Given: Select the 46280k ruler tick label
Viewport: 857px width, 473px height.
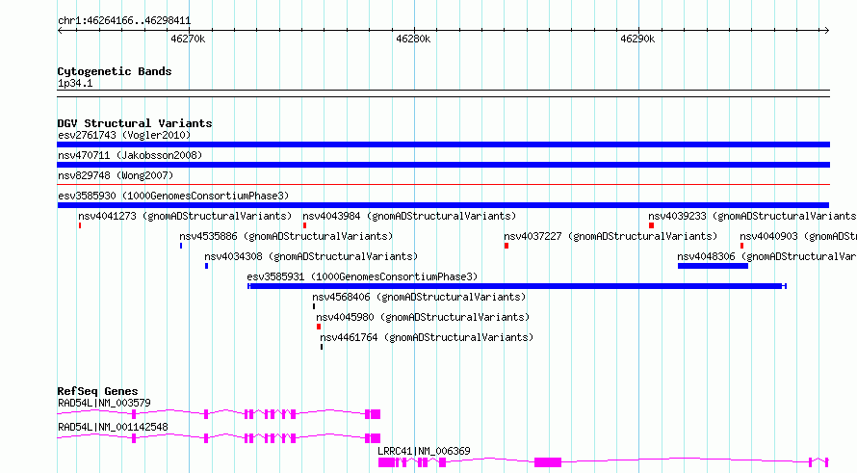Looking at the screenshot, I should (x=413, y=39).
